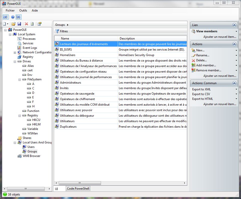
Task: Switch to the UI tab
Action: click(56, 189)
